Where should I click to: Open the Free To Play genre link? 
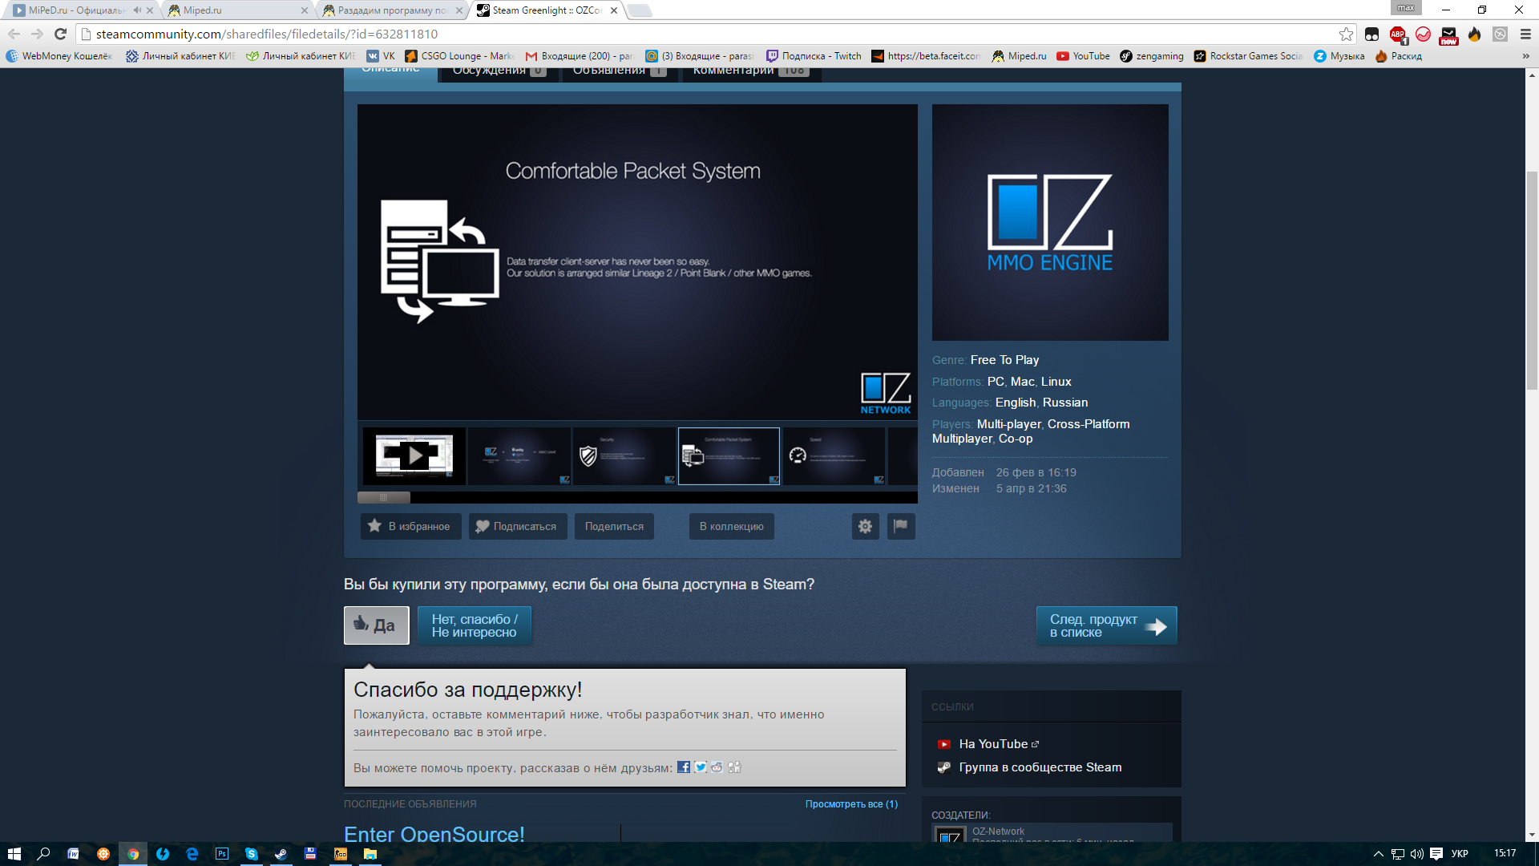pos(1004,360)
